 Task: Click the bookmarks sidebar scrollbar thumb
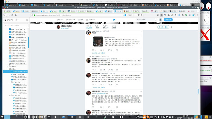pos(28,42)
